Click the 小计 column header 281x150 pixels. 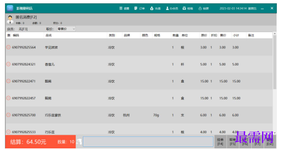coord(236,35)
